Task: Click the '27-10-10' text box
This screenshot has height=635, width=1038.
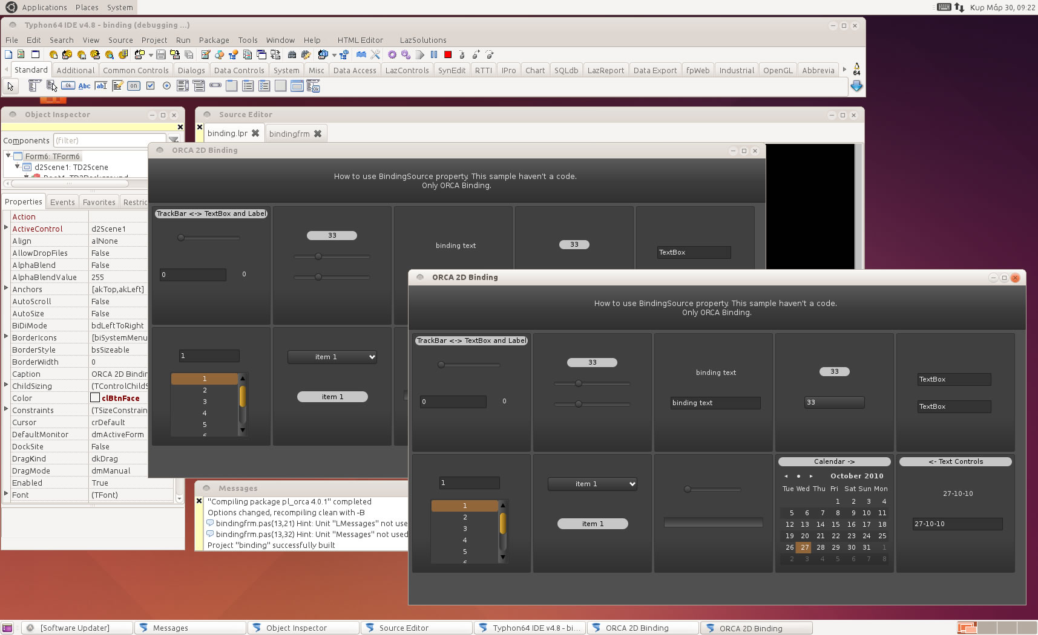Action: [958, 524]
